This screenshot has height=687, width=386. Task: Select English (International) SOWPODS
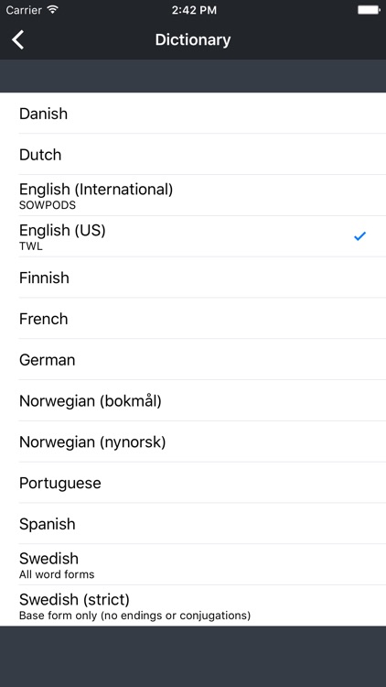tap(193, 195)
